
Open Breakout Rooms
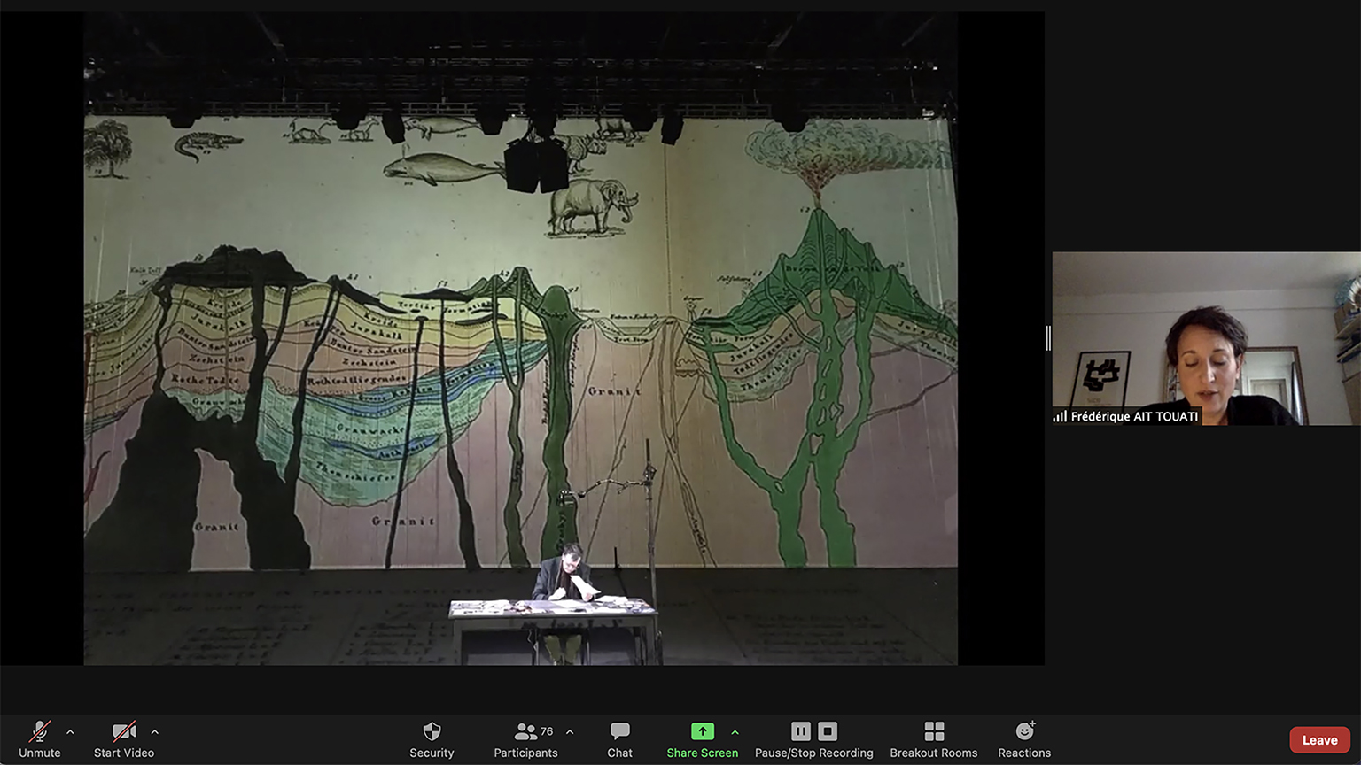click(x=933, y=738)
